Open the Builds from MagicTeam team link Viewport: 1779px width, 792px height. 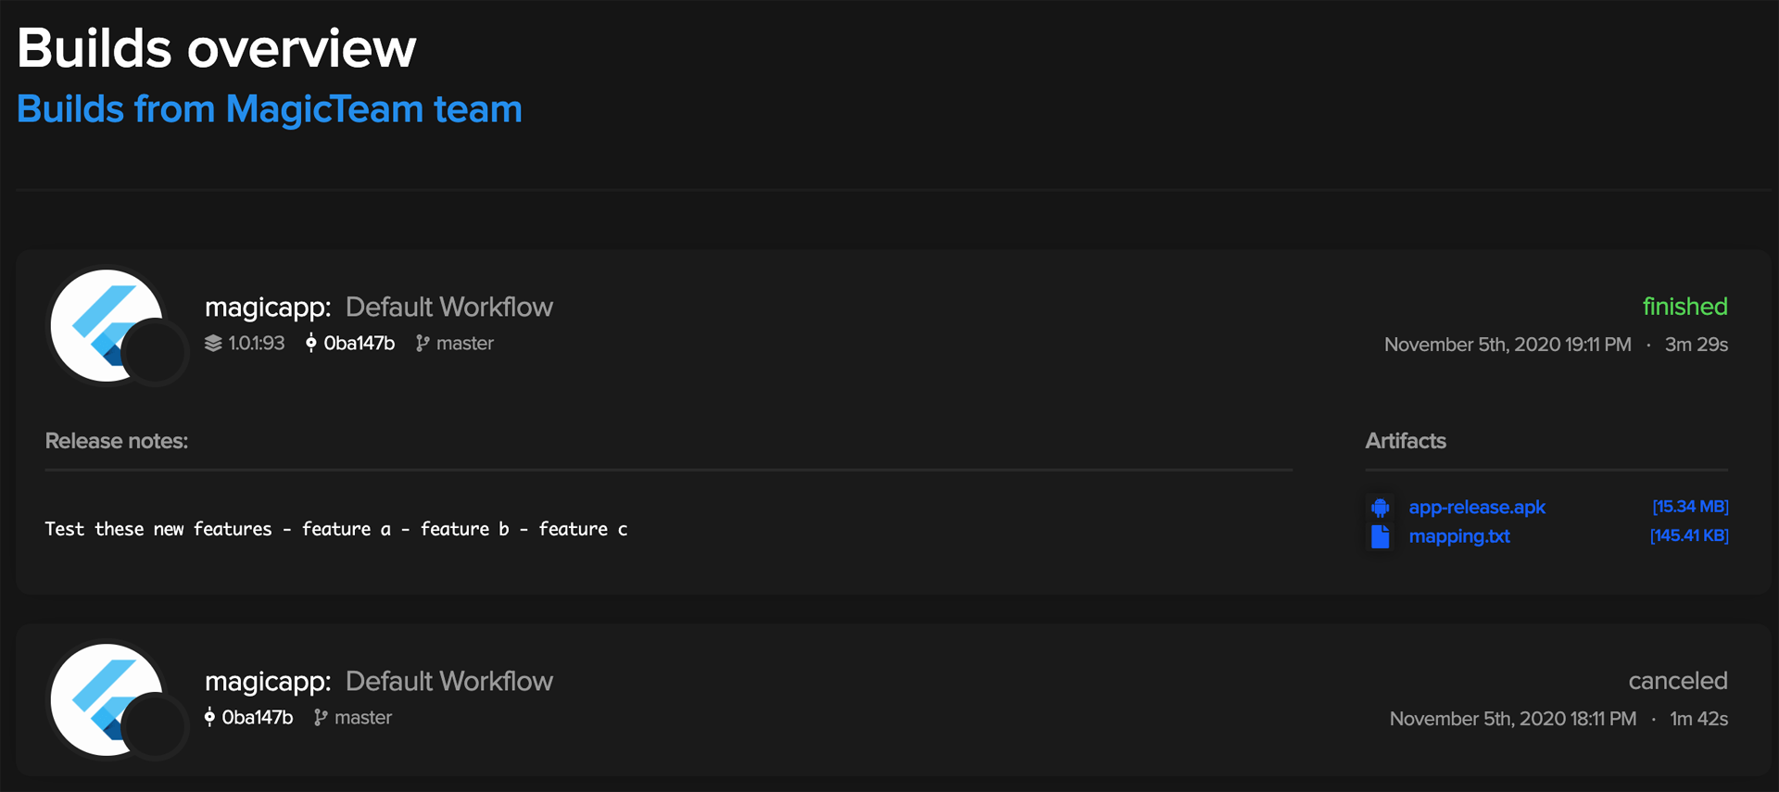(270, 109)
